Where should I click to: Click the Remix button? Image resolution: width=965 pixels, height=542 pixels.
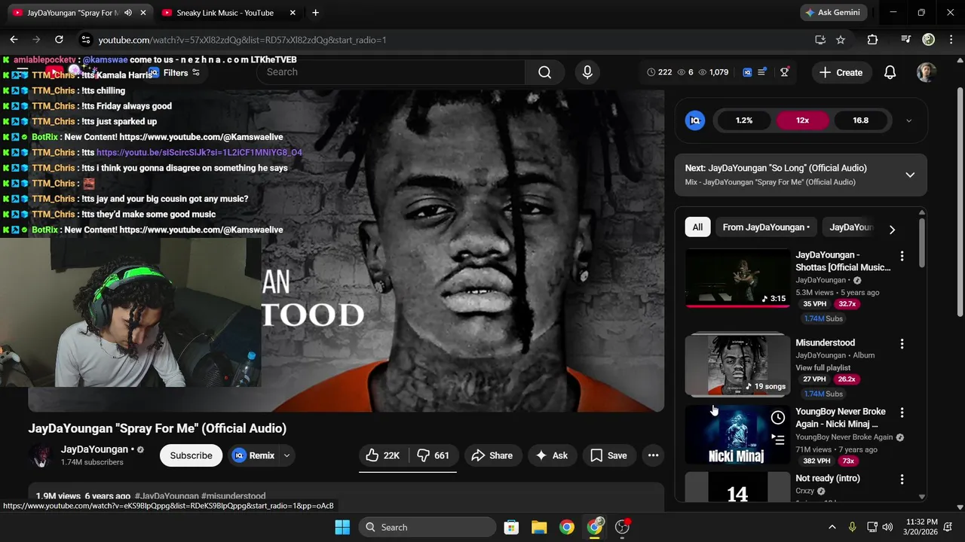pos(253,455)
